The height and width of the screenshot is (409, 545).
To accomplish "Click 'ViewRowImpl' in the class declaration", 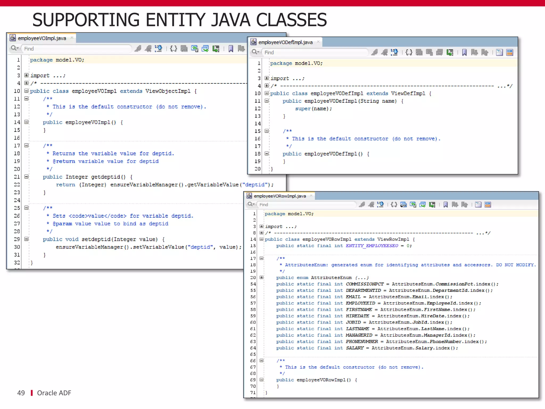I will click(393, 239).
